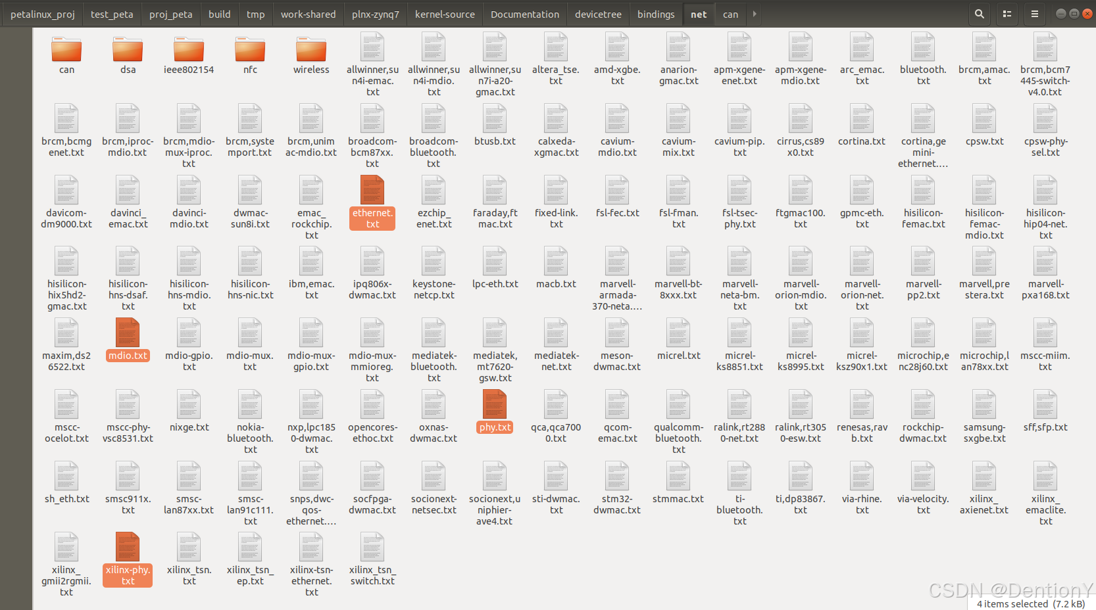Click the 'altera_tse.txt' file name
This screenshot has width=1096, height=610.
[556, 76]
